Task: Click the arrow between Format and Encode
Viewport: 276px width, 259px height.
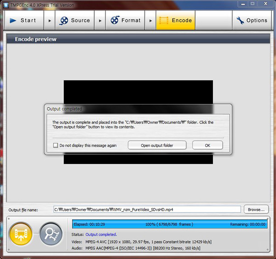Action: pyautogui.click(x=150, y=21)
